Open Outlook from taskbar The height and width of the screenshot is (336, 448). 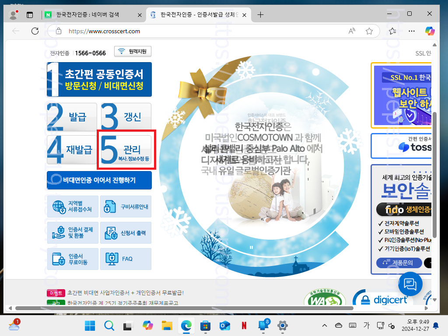224,325
